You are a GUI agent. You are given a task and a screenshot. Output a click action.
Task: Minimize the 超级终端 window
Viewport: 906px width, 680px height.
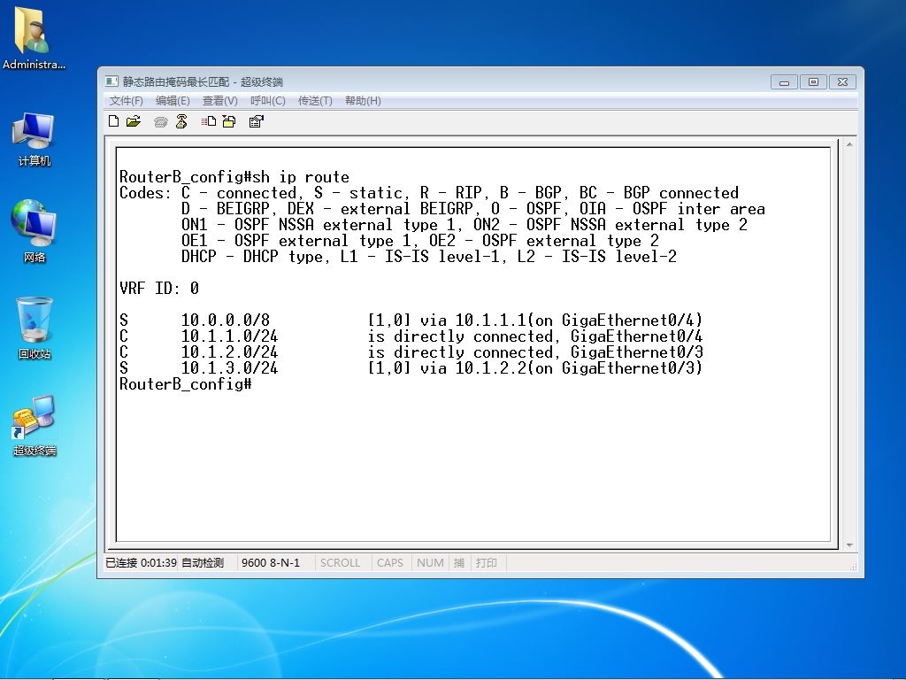(x=784, y=82)
